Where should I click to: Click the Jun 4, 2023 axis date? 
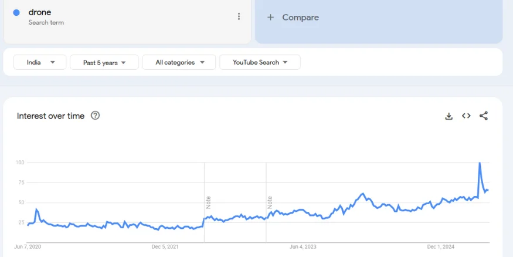303,246
